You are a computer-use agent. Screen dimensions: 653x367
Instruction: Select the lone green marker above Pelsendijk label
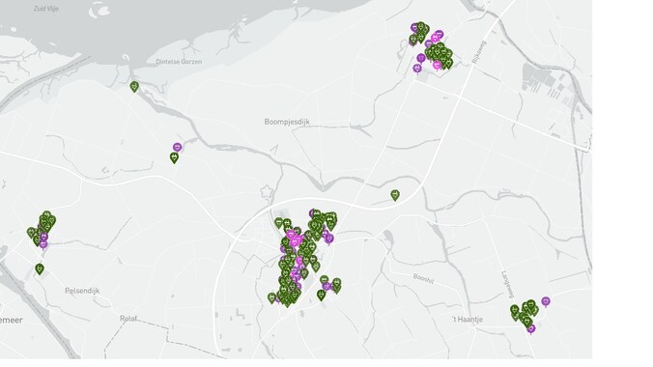[40, 268]
